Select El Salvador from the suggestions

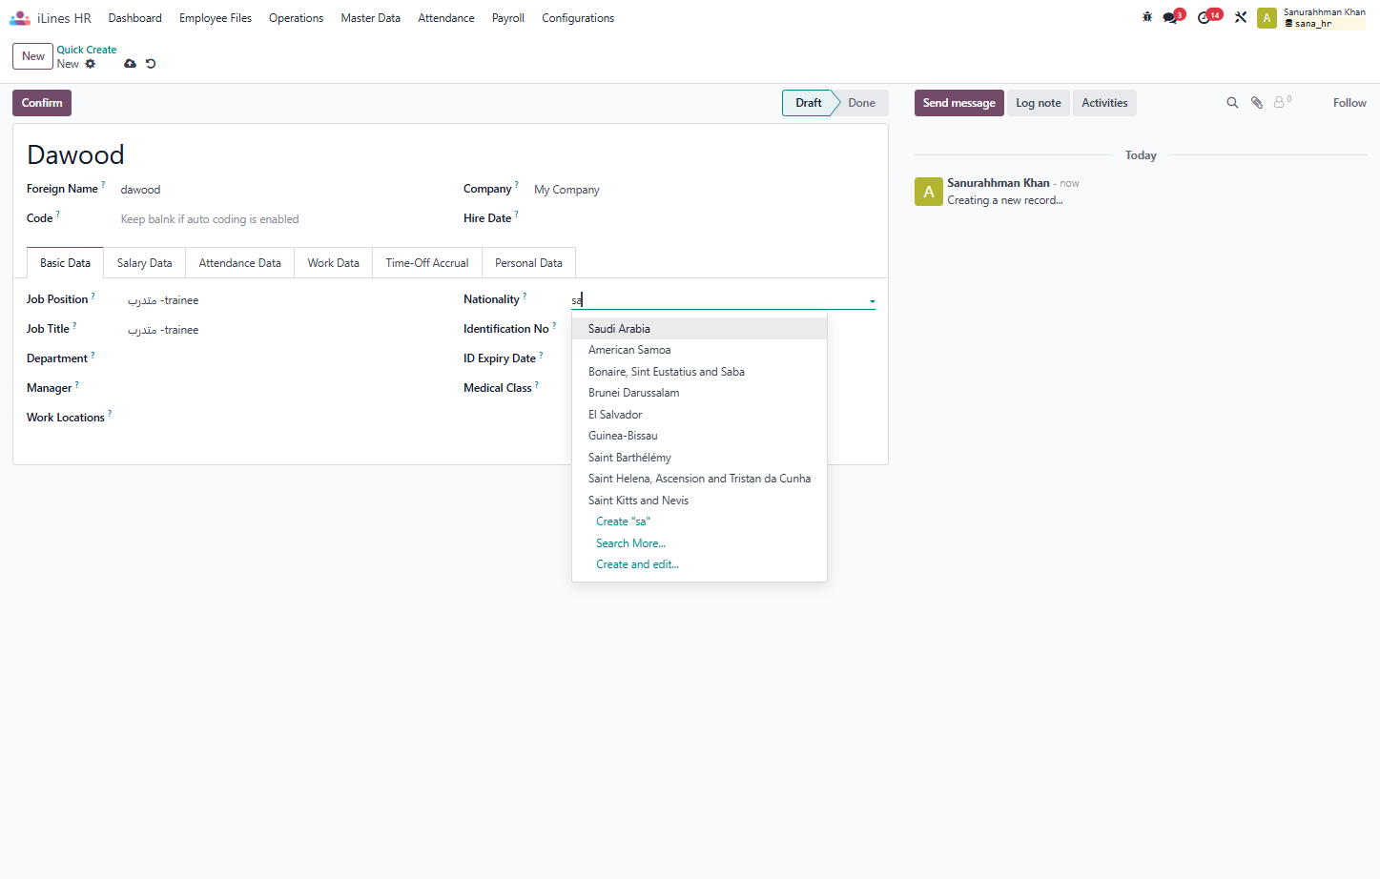[x=699, y=415]
